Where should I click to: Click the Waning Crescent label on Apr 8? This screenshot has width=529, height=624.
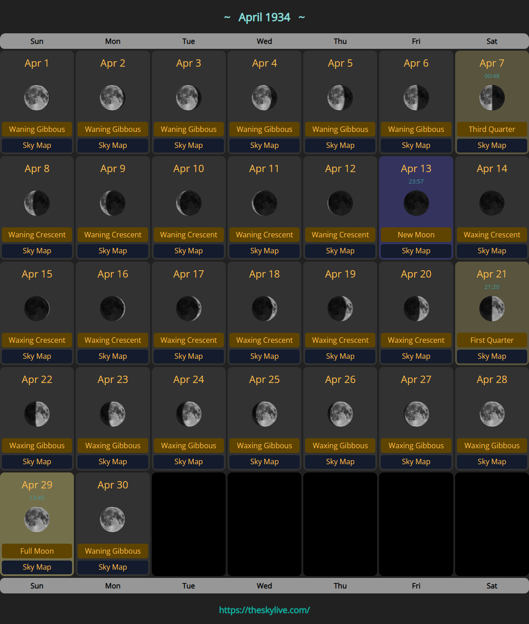tap(37, 235)
